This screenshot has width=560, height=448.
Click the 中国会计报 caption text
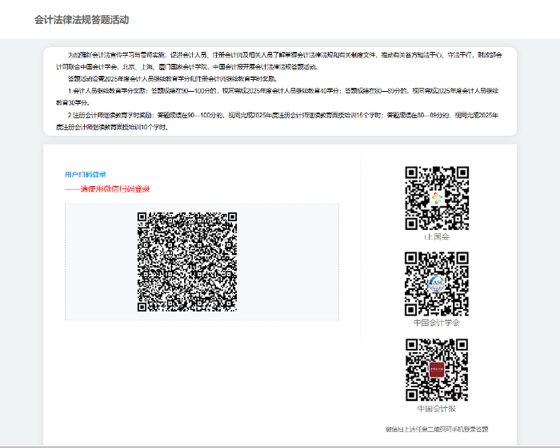[436, 409]
